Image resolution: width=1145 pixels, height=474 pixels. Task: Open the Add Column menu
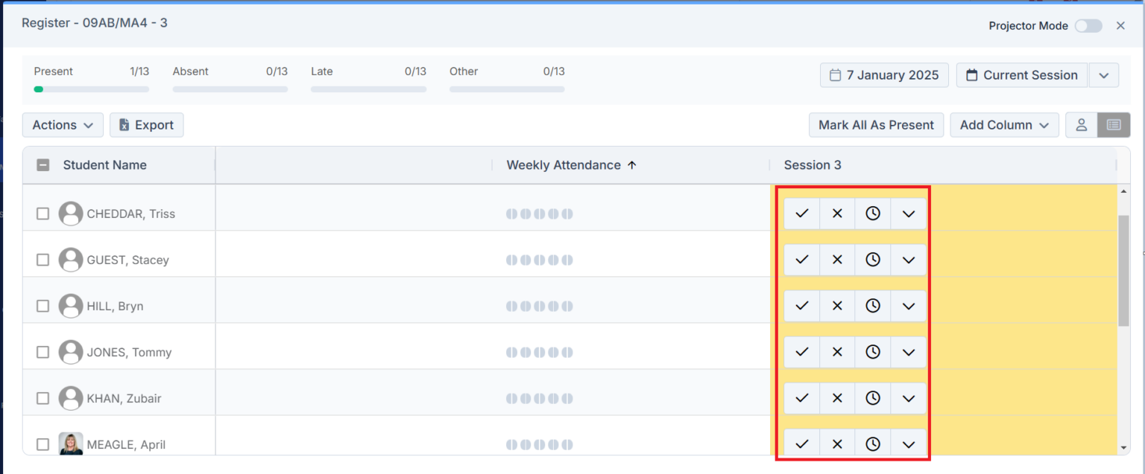(1004, 124)
